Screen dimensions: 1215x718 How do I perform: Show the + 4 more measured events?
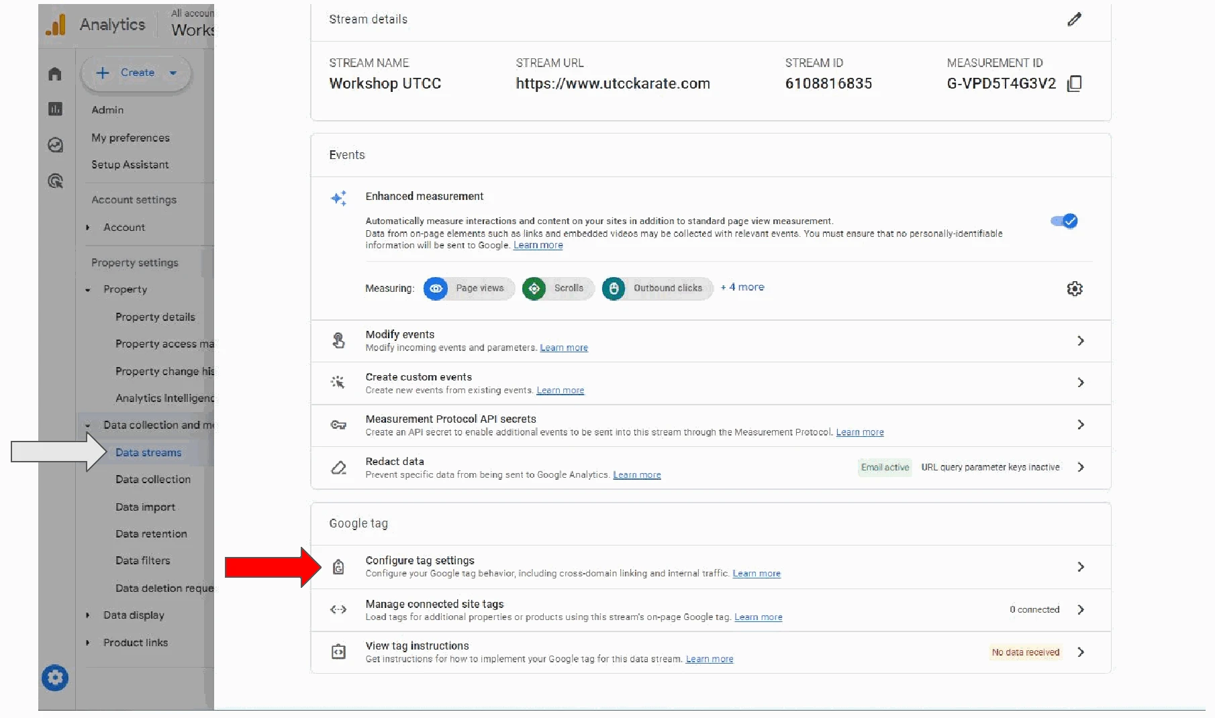[742, 287]
